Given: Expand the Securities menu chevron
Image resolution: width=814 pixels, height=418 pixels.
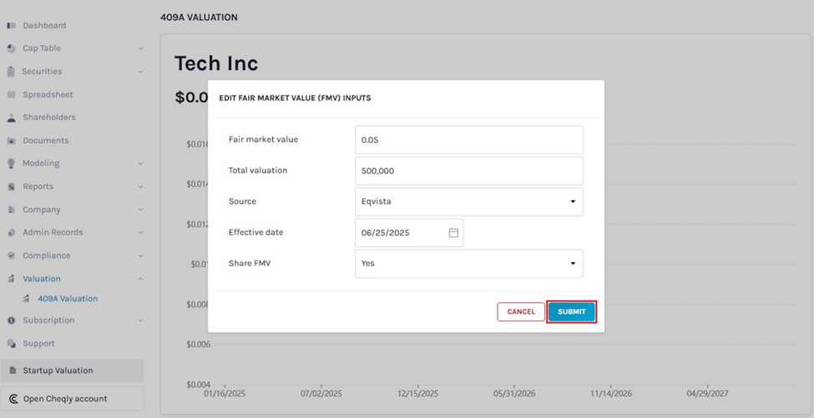Looking at the screenshot, I should click(x=140, y=72).
